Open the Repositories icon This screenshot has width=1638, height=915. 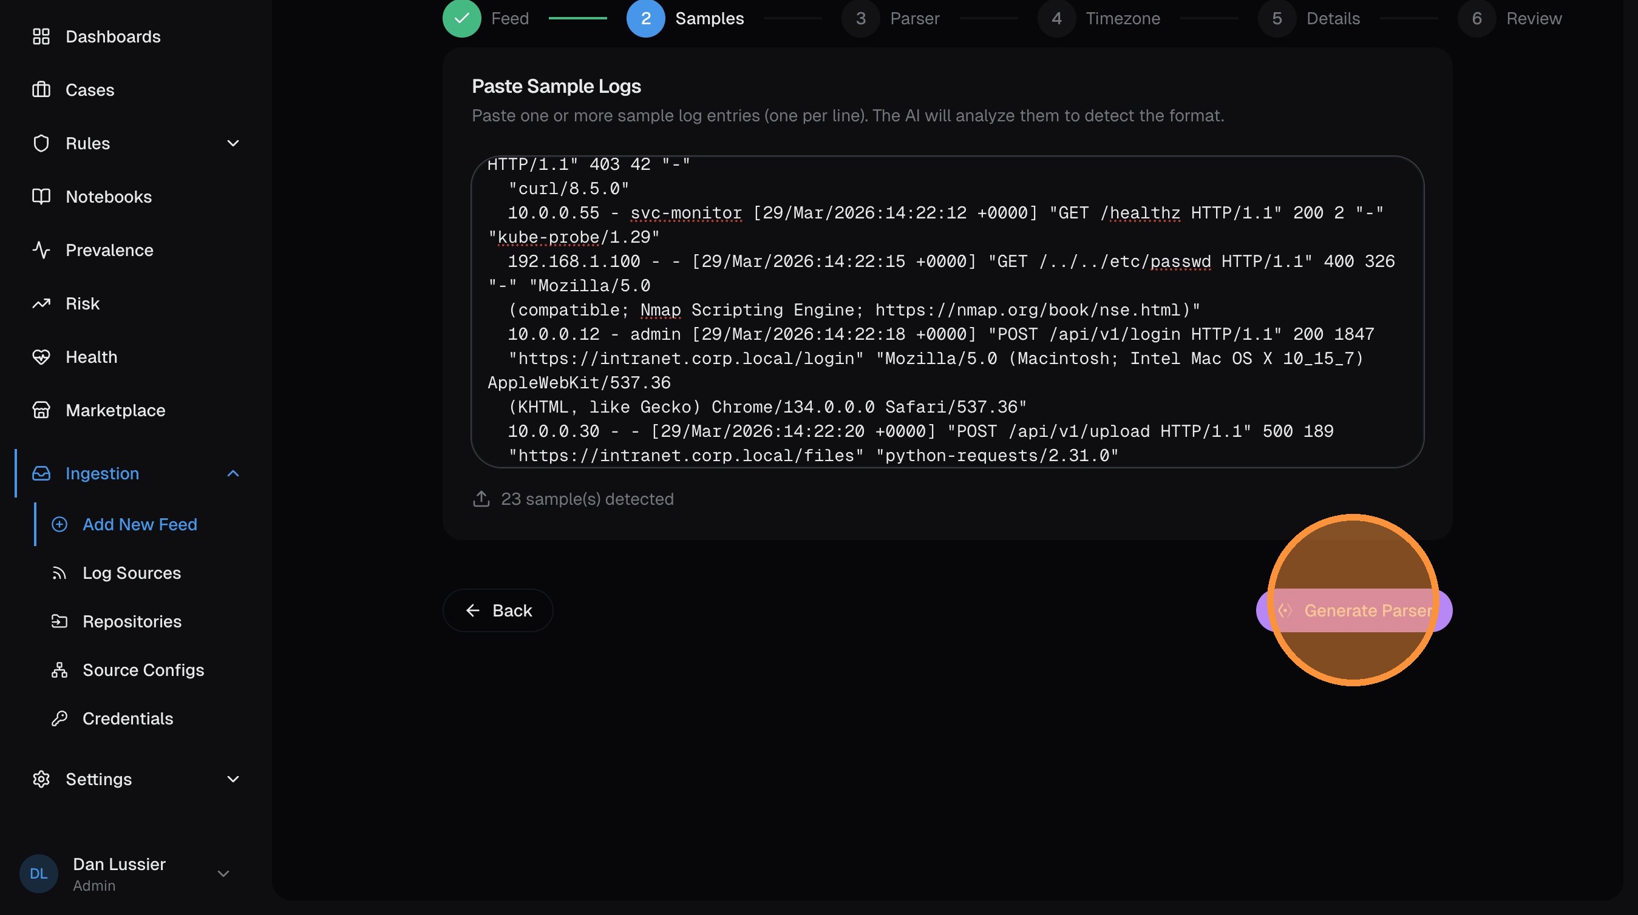pyautogui.click(x=59, y=621)
